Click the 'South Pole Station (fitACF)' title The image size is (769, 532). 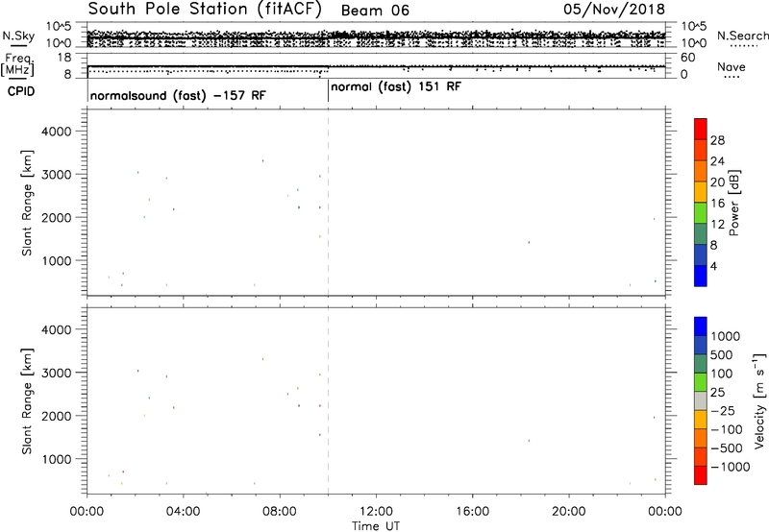pos(205,10)
